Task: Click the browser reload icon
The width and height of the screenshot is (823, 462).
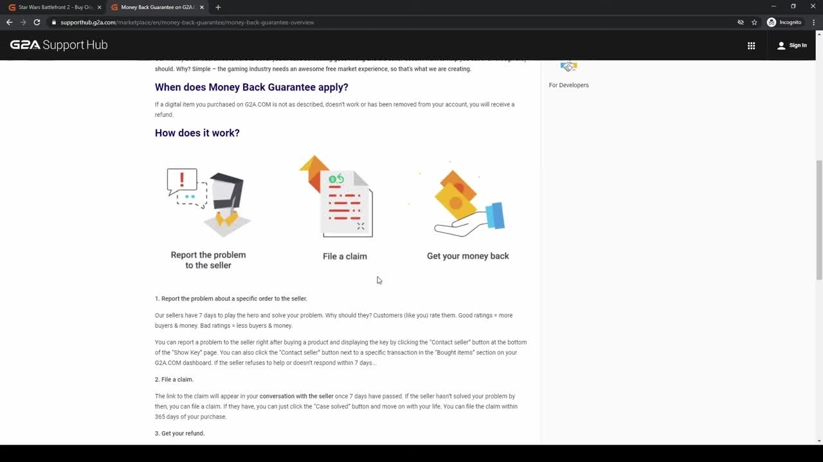Action: [37, 22]
